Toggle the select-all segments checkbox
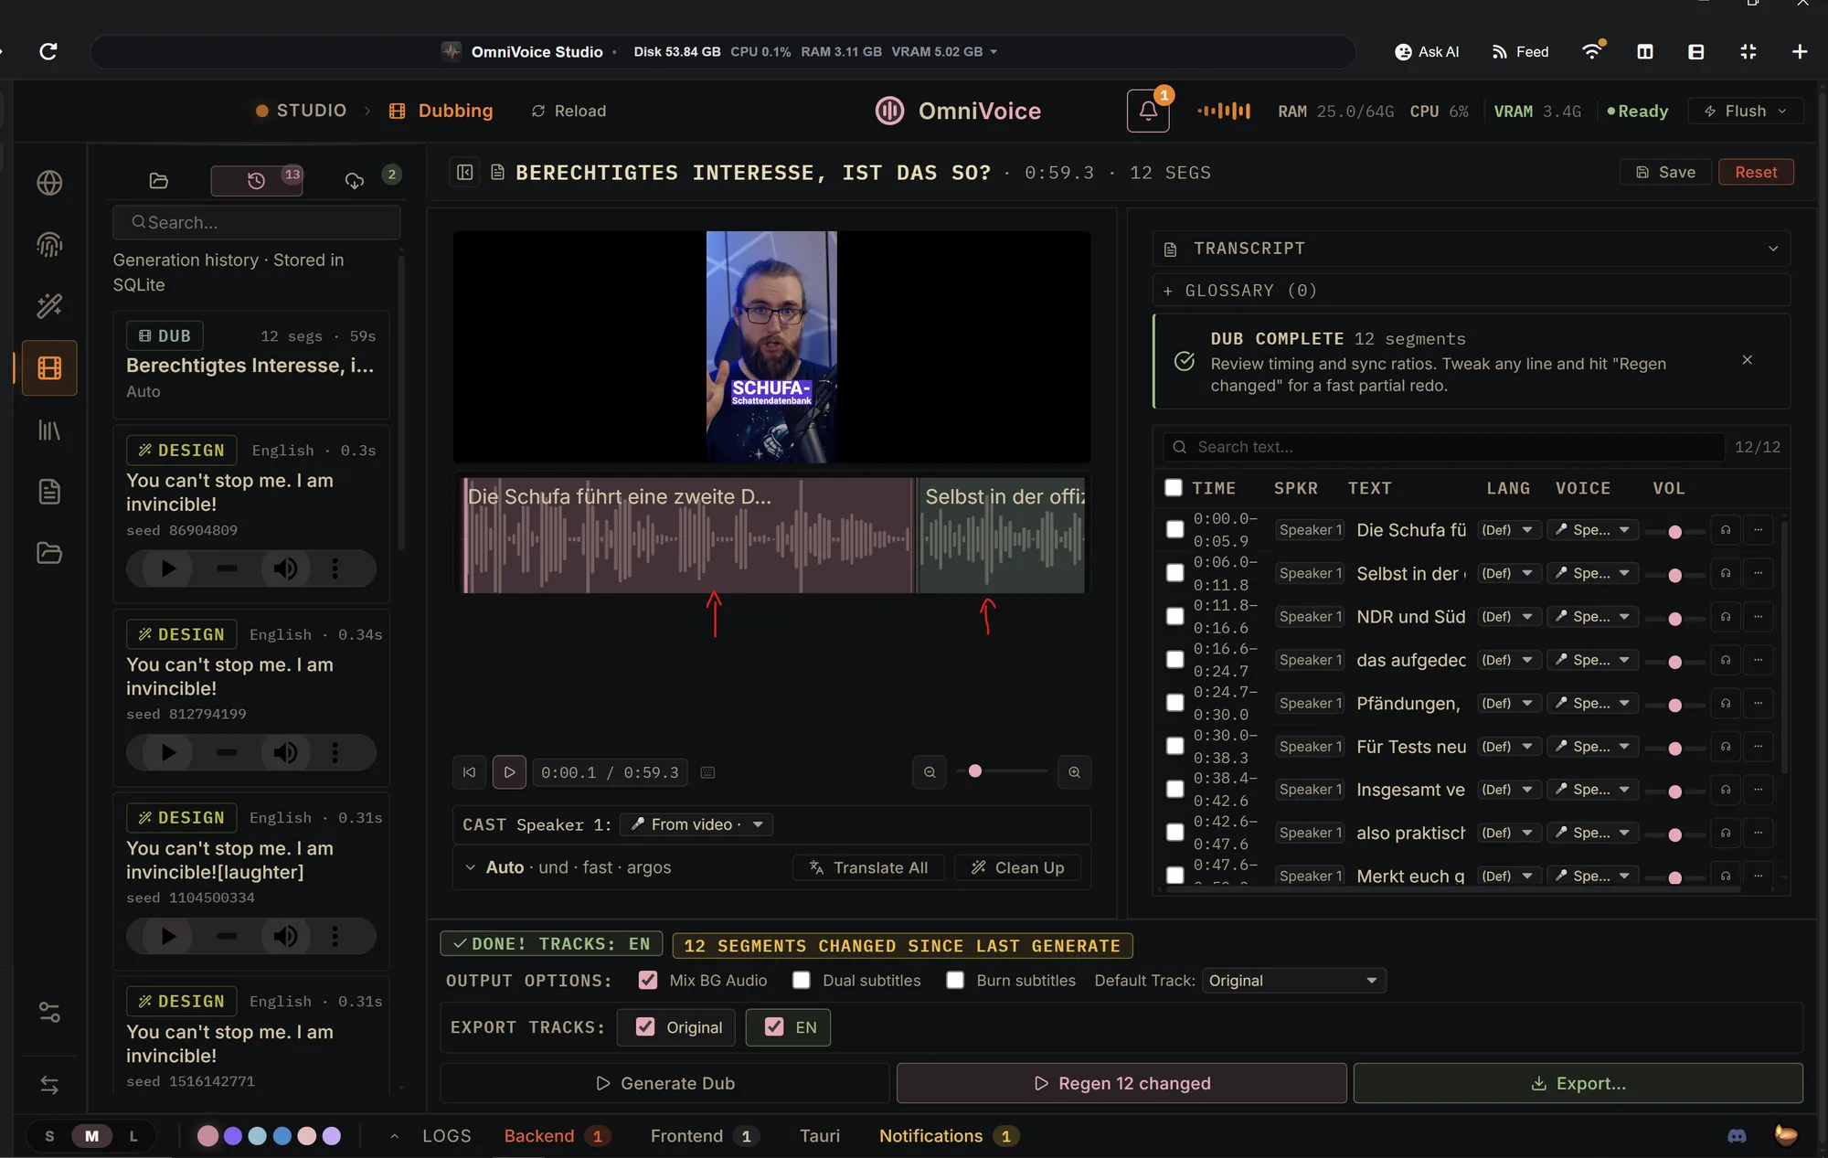 tap(1174, 487)
